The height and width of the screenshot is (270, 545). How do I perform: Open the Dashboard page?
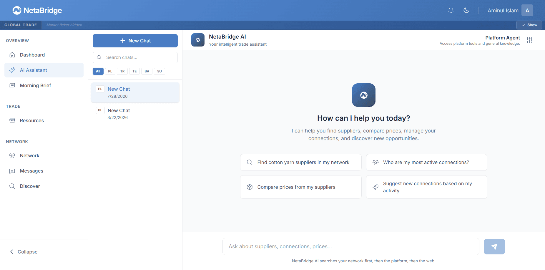pyautogui.click(x=44, y=55)
